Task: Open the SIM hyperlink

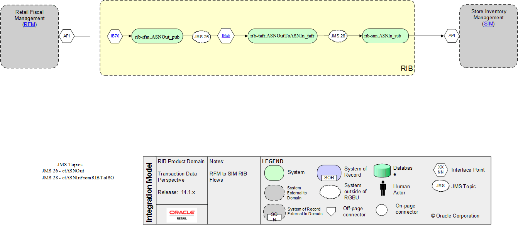Action: pyautogui.click(x=488, y=24)
